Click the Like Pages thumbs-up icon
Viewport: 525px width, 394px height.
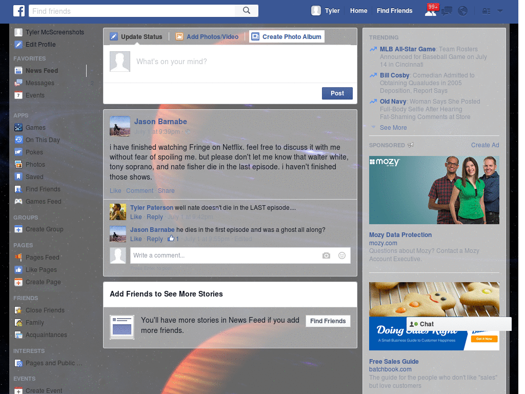pyautogui.click(x=18, y=270)
